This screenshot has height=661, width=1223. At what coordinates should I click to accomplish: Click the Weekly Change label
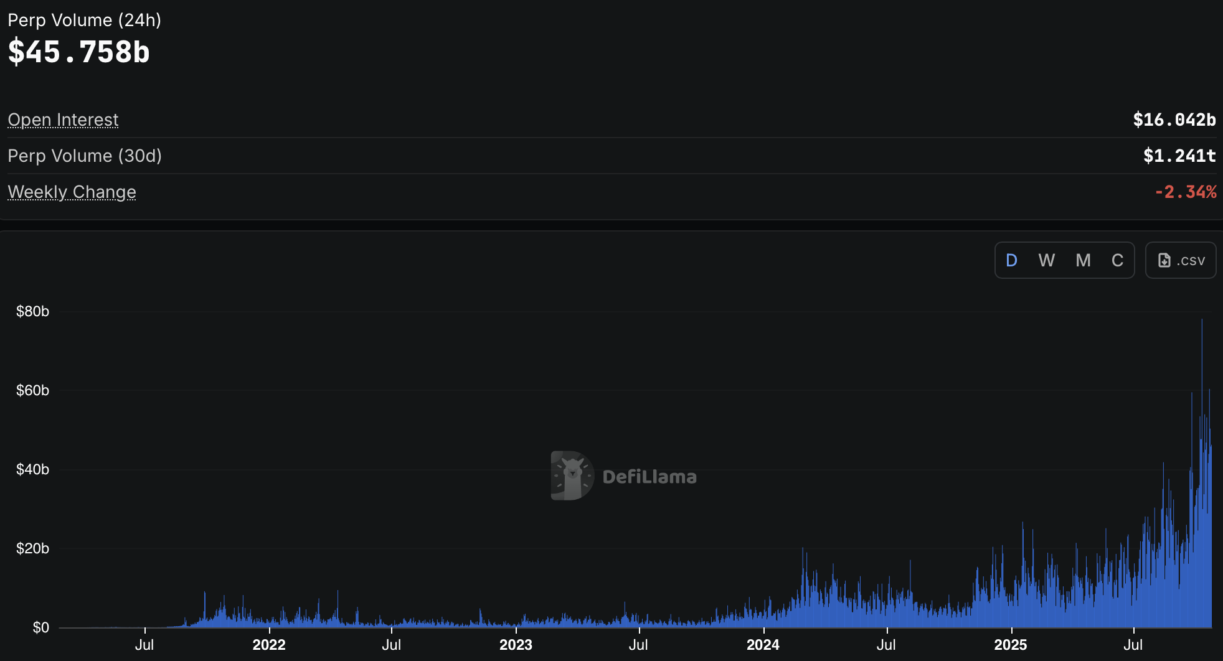click(72, 192)
